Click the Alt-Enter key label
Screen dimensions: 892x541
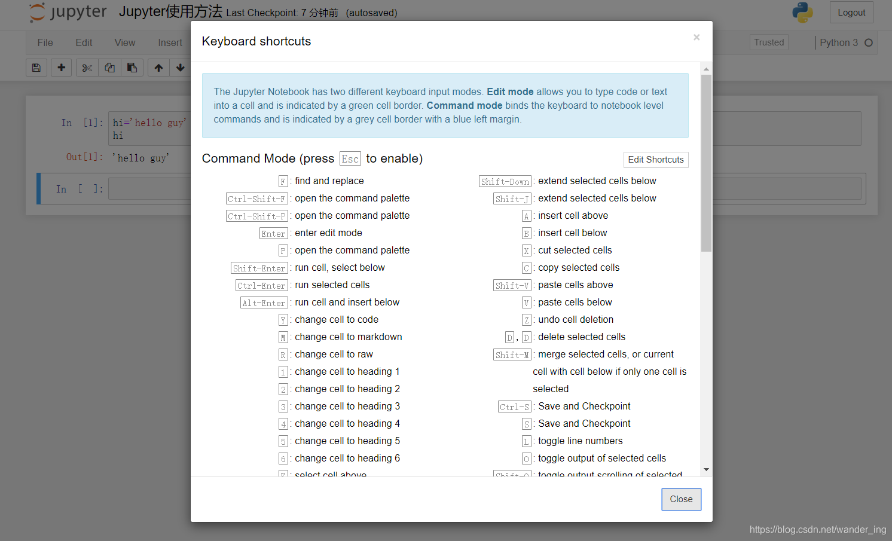pos(264,303)
